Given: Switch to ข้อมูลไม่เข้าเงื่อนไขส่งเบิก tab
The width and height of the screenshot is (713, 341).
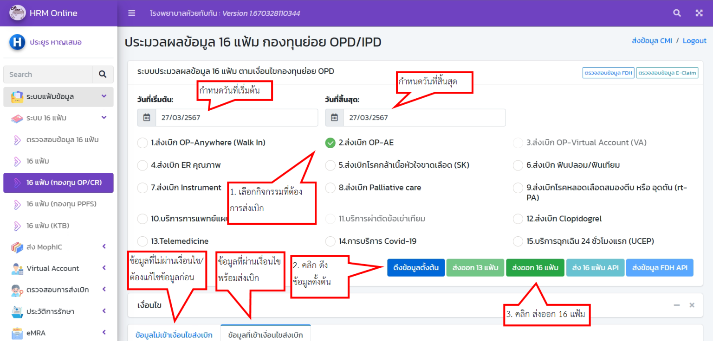Looking at the screenshot, I should pos(174,334).
